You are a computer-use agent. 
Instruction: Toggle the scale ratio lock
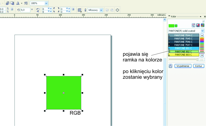point(12,10)
